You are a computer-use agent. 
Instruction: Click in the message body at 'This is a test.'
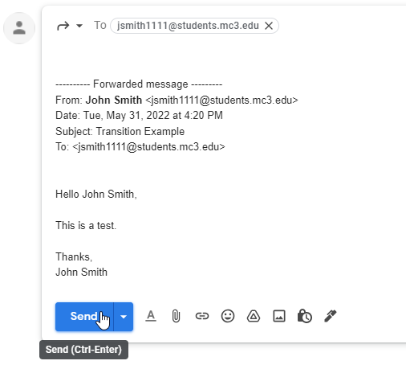pyautogui.click(x=86, y=225)
